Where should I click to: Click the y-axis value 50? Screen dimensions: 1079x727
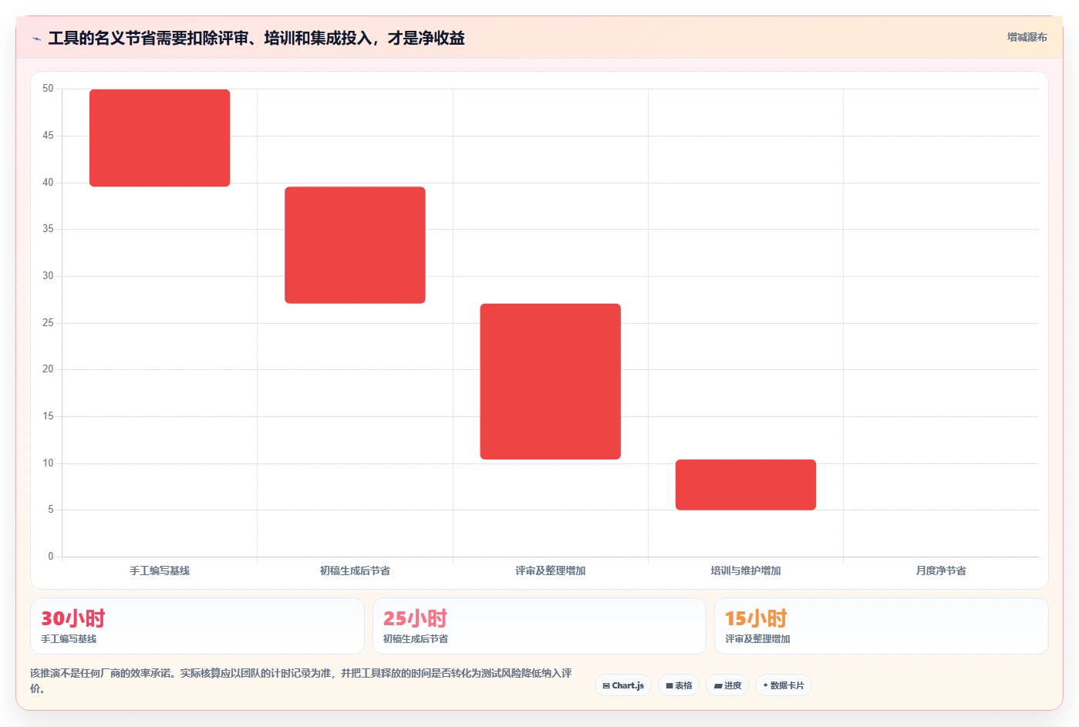48,89
